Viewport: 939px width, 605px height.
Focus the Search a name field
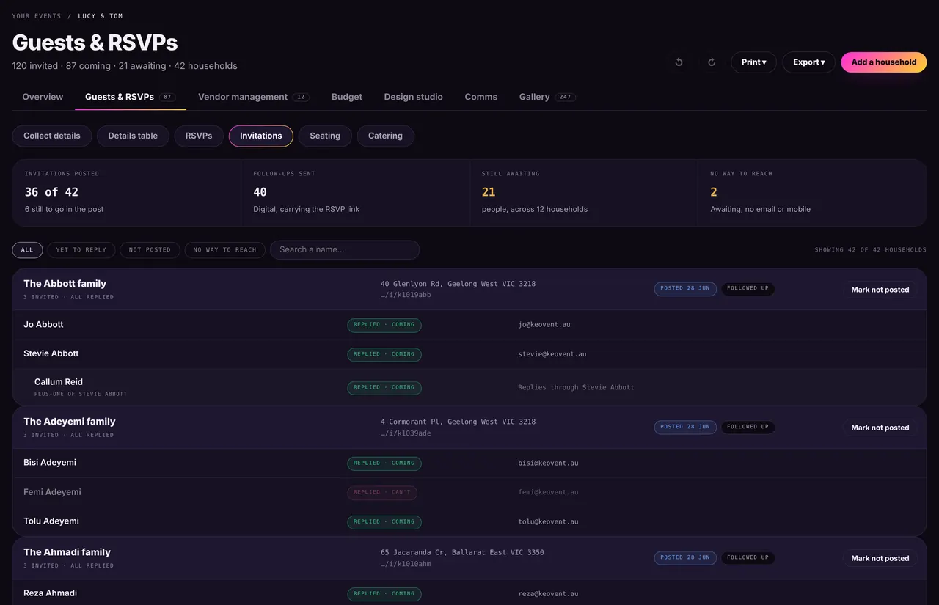[345, 250]
